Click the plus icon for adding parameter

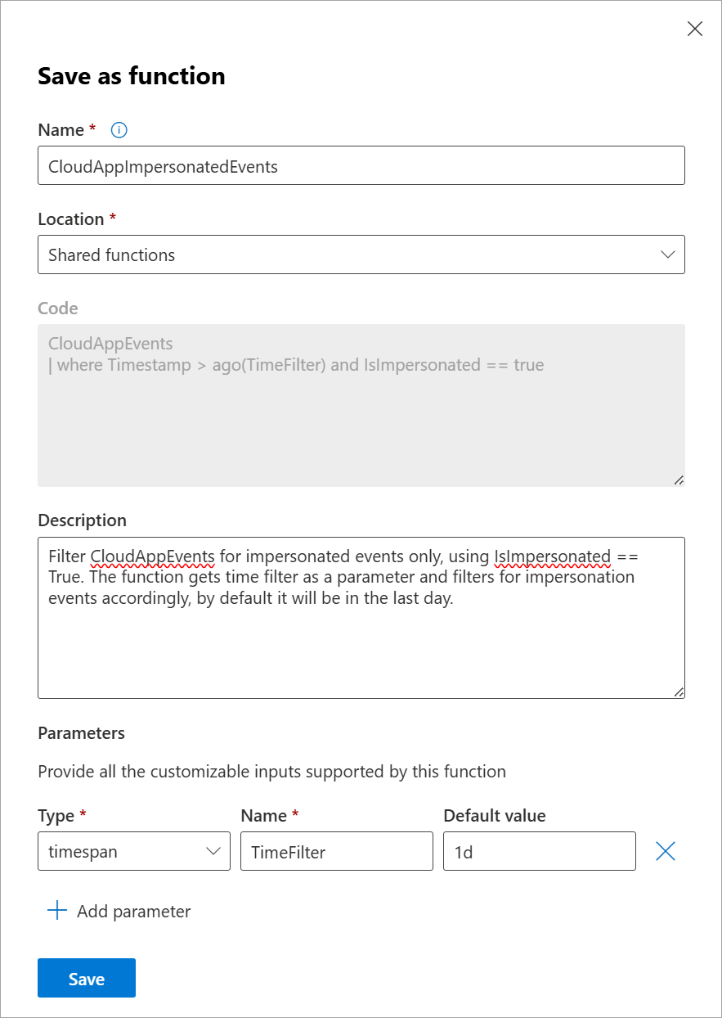(x=57, y=911)
